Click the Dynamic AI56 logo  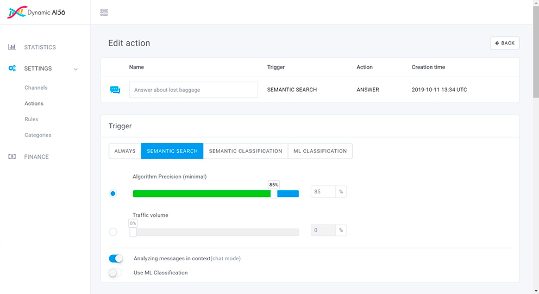tap(36, 12)
